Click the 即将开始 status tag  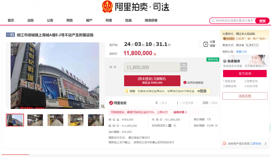coord(213,60)
